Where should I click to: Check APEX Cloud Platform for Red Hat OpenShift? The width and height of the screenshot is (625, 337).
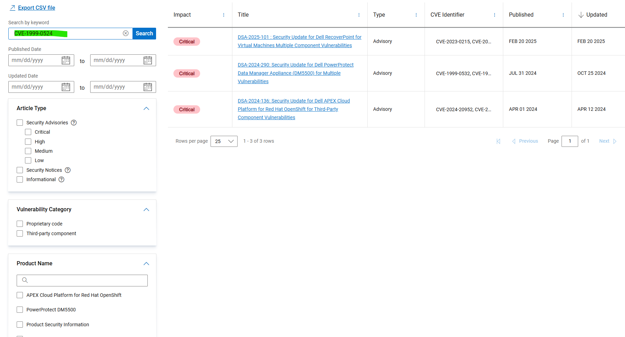click(x=20, y=295)
